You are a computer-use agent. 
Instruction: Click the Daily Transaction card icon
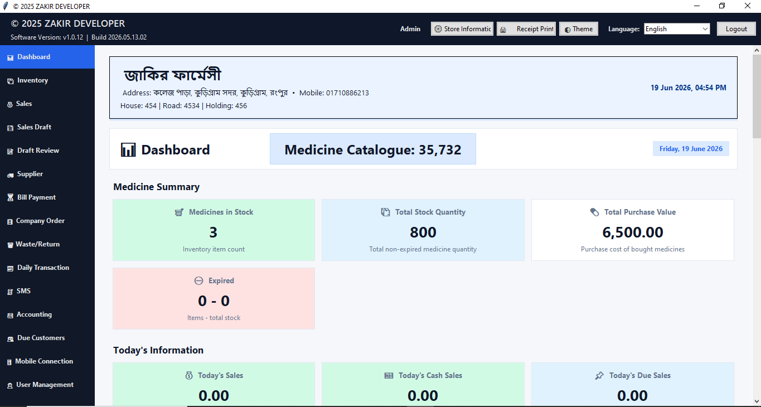10,268
